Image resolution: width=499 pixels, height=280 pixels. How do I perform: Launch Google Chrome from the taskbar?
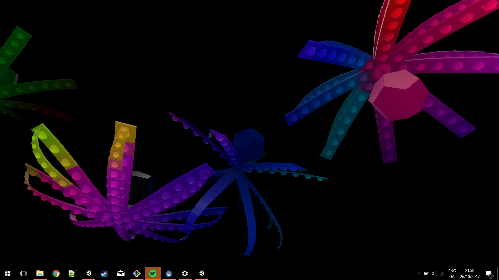(x=56, y=274)
